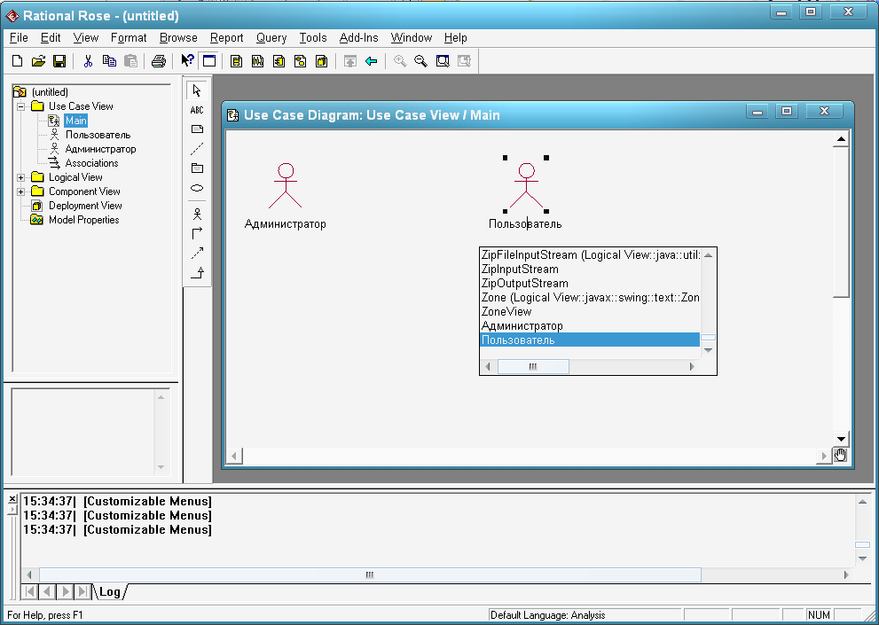Close the log pane with X
The height and width of the screenshot is (625, 879).
tap(12, 499)
